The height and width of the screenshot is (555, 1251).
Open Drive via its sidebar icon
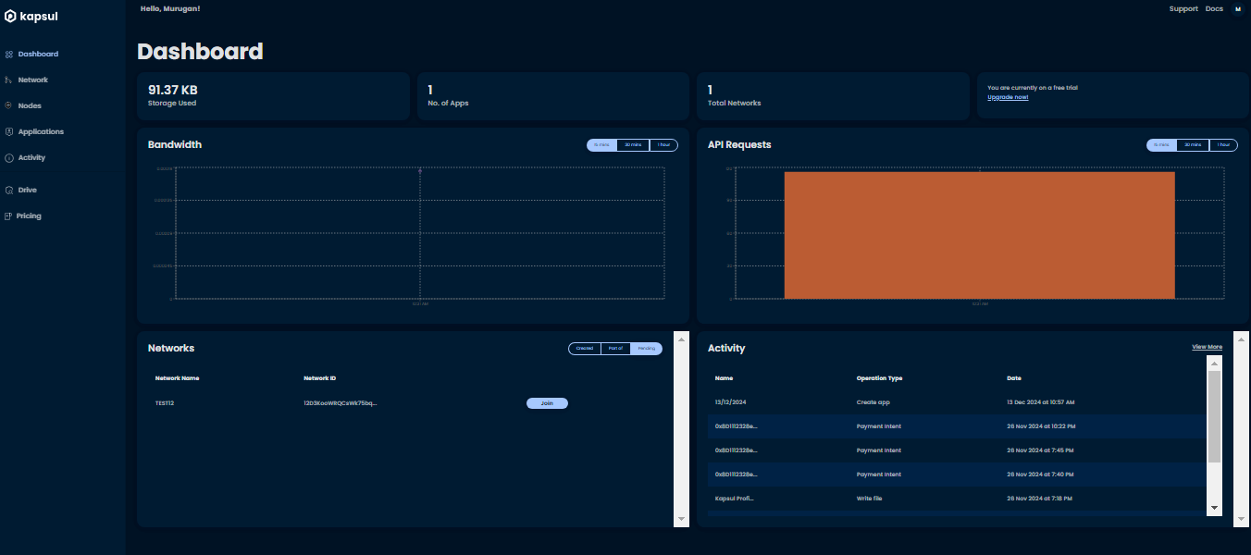pyautogui.click(x=9, y=190)
